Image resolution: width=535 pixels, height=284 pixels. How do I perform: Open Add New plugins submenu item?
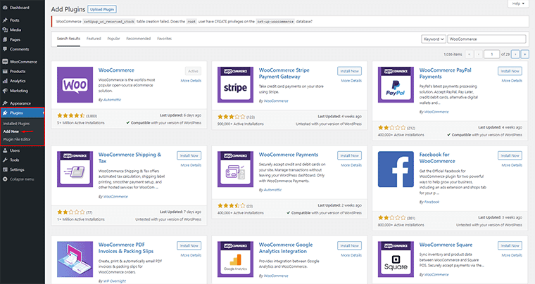pos(11,131)
